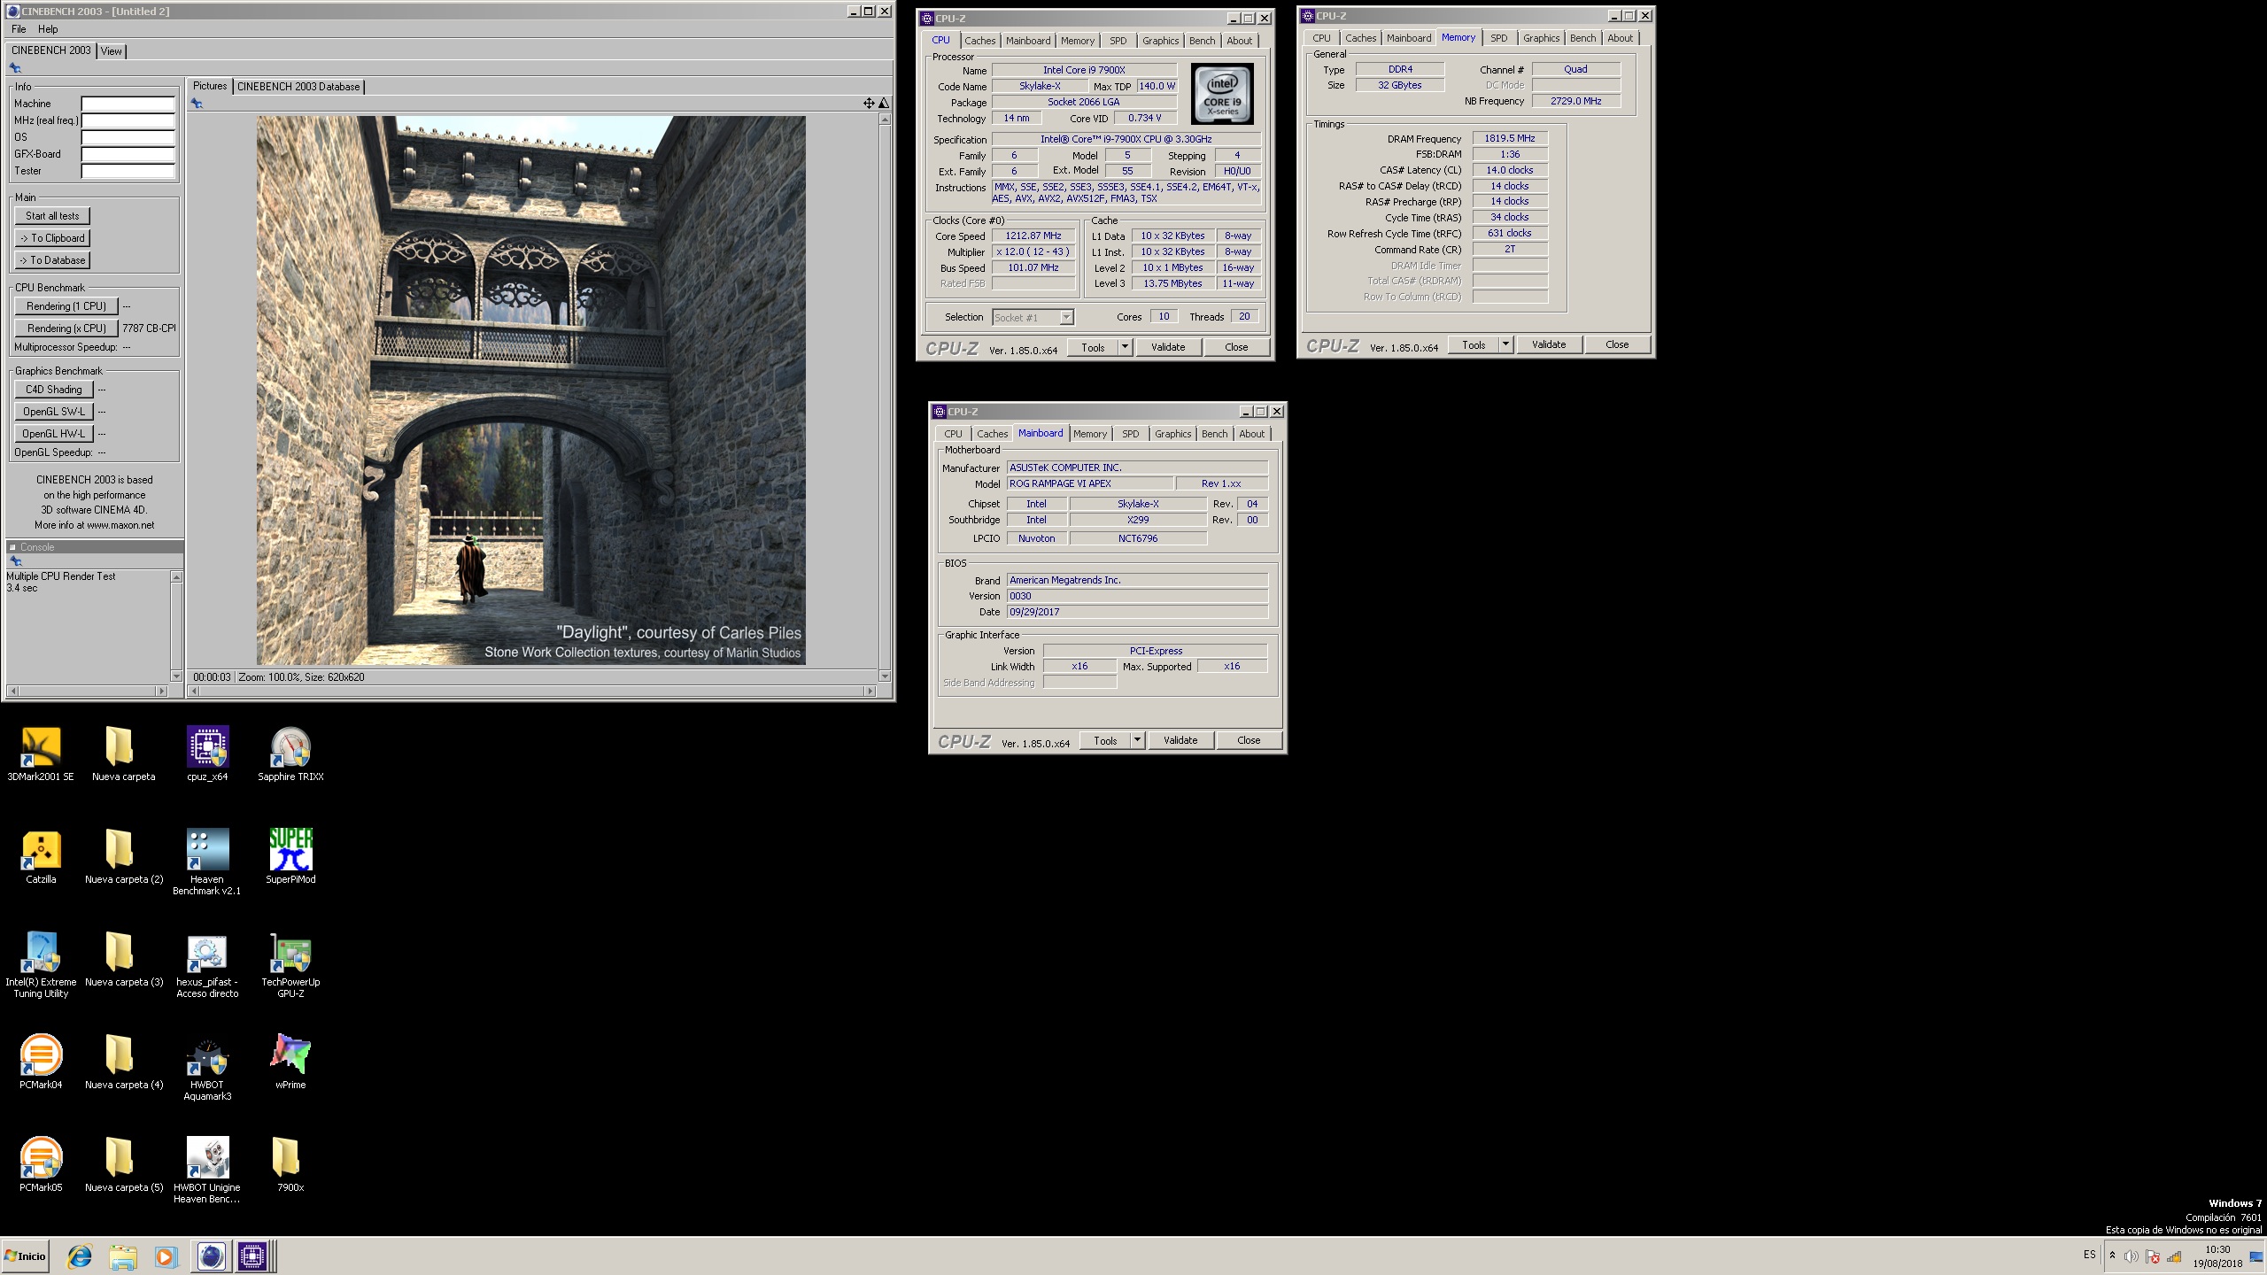Launch HWBOT Unigine Heaven Benchmark shortcut
2267x1275 pixels.
pos(207,1170)
